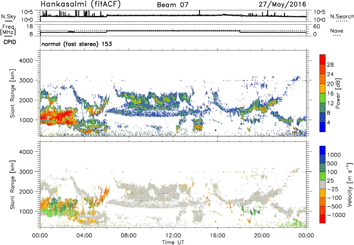The height and width of the screenshot is (245, 354).
Task: Click the tall noise spike near 14:20 UT
Action: (200, 13)
